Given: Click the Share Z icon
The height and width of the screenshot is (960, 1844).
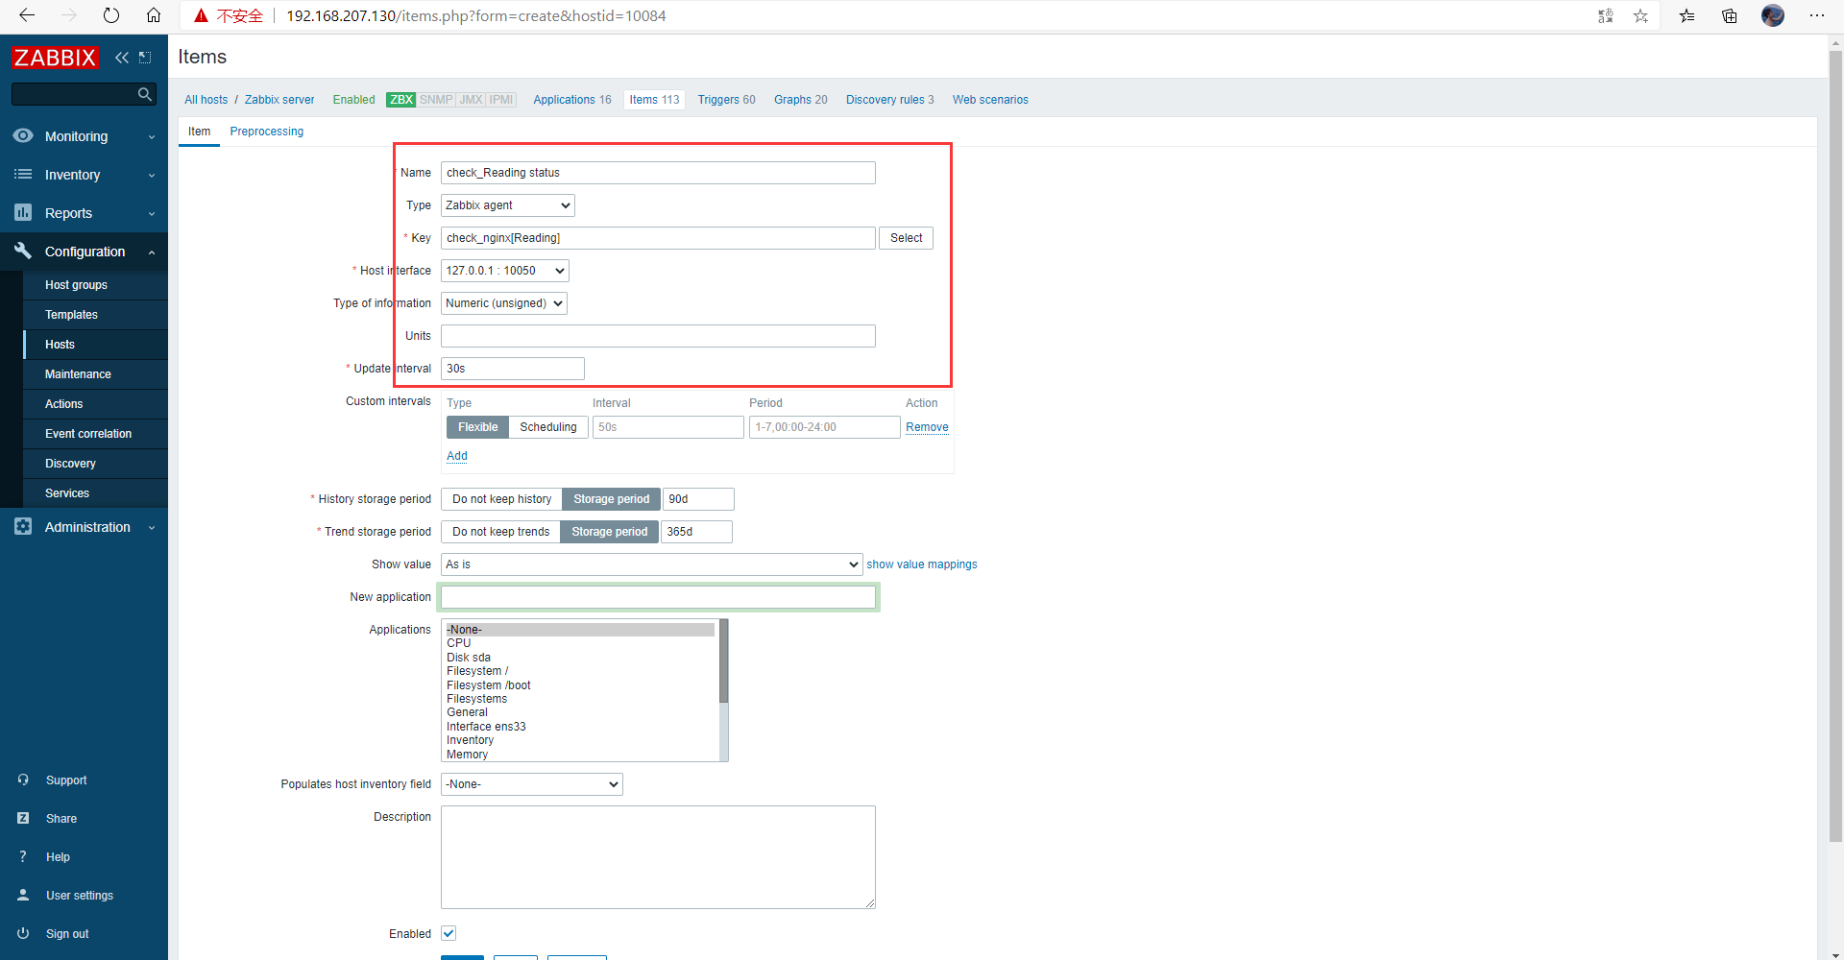Looking at the screenshot, I should [23, 819].
